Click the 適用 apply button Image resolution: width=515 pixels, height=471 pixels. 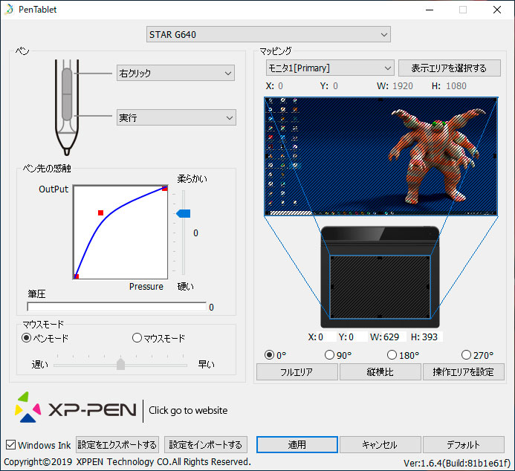click(297, 445)
